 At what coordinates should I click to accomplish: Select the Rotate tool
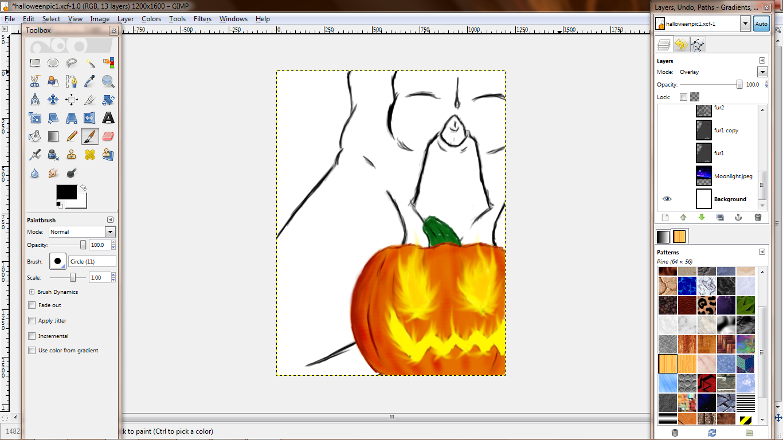pyautogui.click(x=108, y=100)
